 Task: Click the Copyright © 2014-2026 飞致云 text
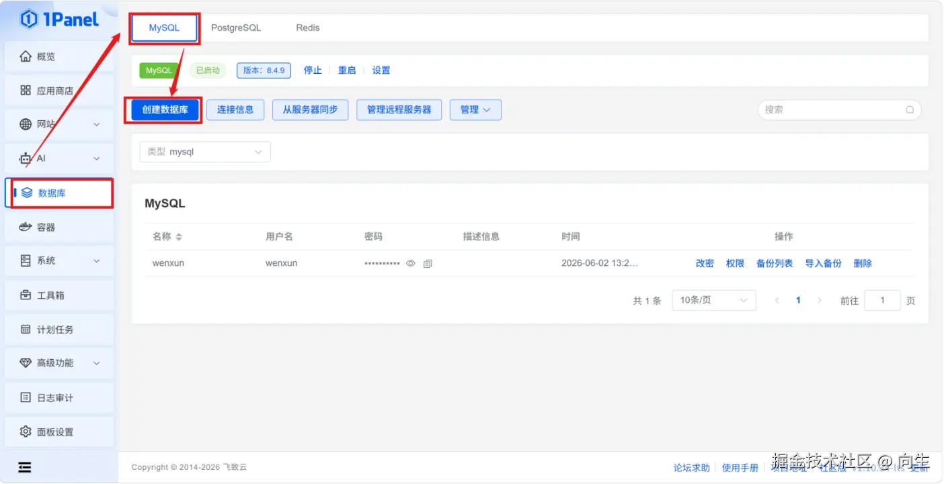click(189, 467)
